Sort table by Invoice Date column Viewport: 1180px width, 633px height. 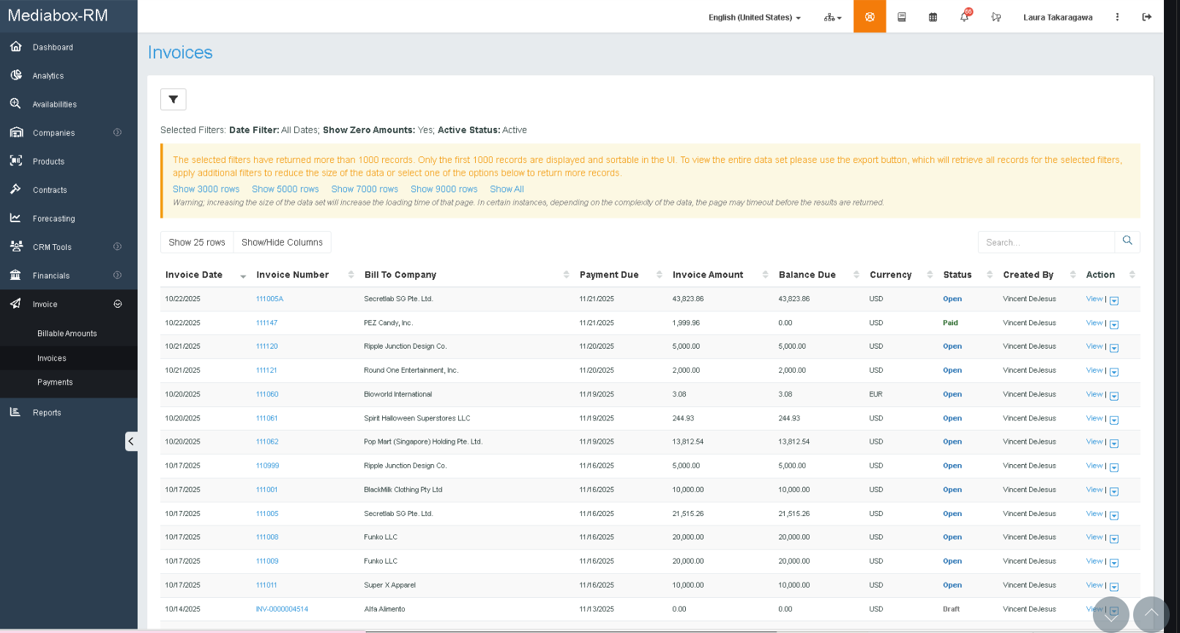(195, 275)
